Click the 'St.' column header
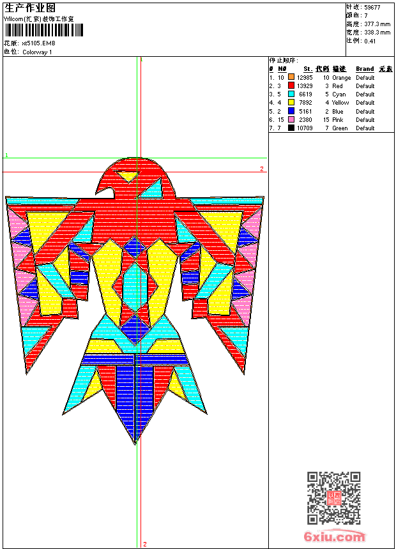396x549 pixels. point(308,69)
